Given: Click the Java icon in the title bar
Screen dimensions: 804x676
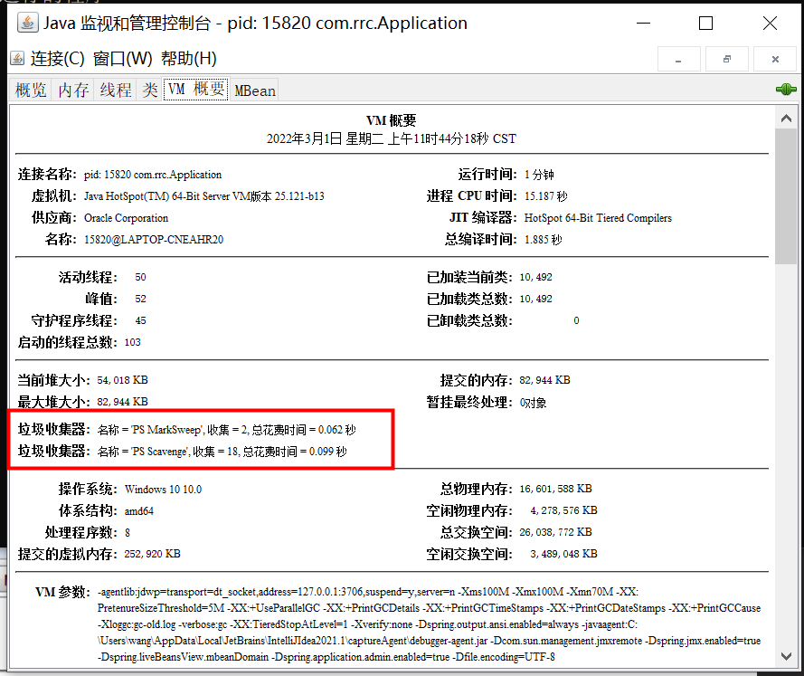Looking at the screenshot, I should click(28, 23).
